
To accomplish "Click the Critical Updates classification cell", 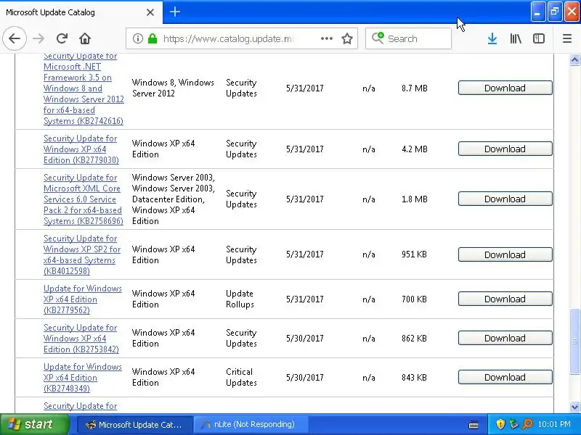I will click(241, 377).
